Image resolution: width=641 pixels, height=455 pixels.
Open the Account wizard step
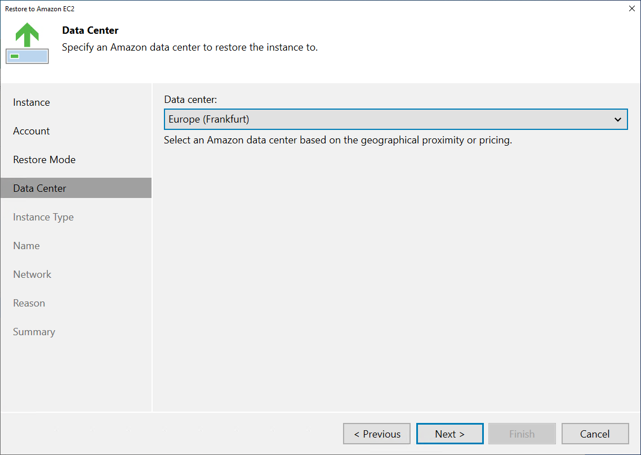point(32,131)
